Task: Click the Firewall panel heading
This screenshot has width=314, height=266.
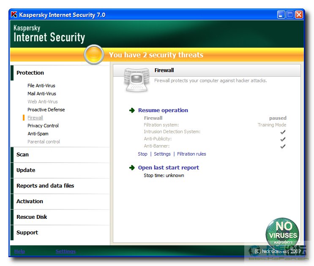Action: (164, 70)
